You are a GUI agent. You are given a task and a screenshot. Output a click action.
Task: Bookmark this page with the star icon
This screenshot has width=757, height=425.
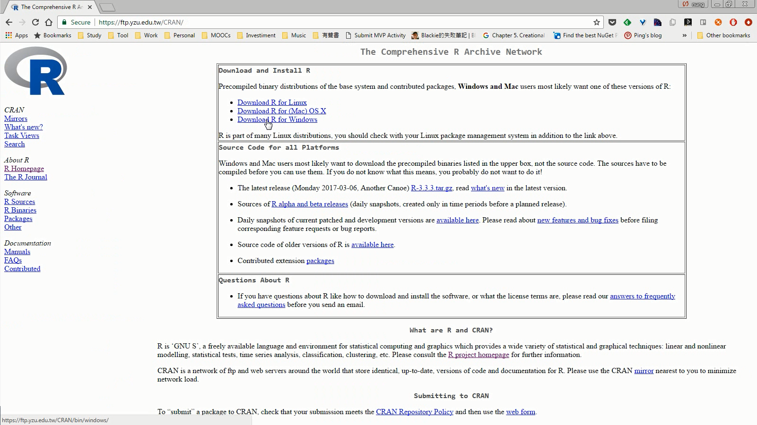[597, 22]
